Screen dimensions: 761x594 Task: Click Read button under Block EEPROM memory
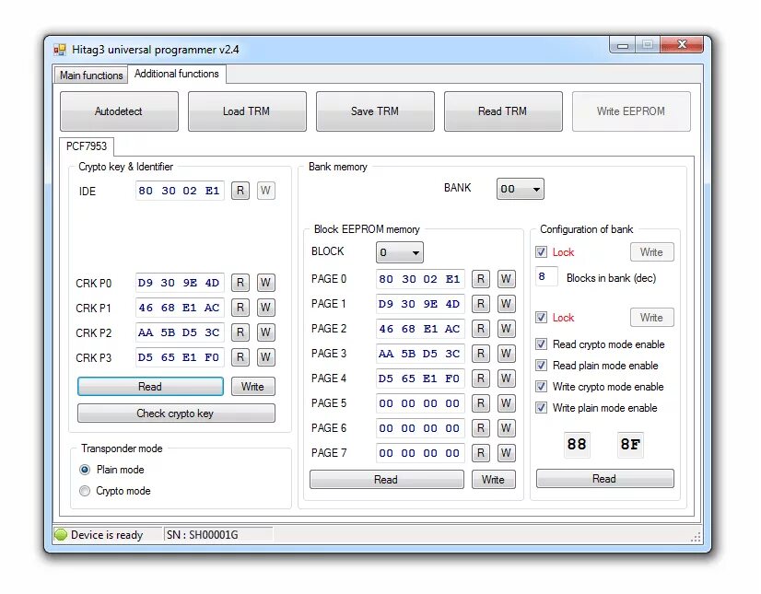pyautogui.click(x=386, y=480)
